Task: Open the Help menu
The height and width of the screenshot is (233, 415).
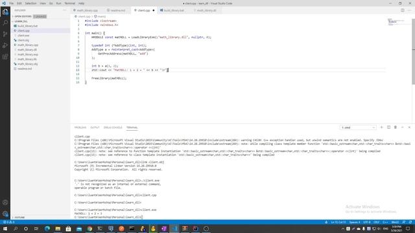Action: [x=81, y=3]
